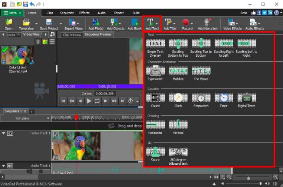Screen dimensions: 283x187
Task: Switch to Sequence Preview tab
Action: [x=98, y=34]
